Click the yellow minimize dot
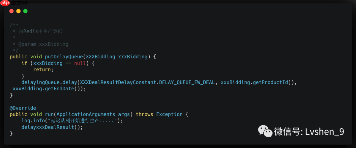The image size is (356, 148). pos(18,11)
